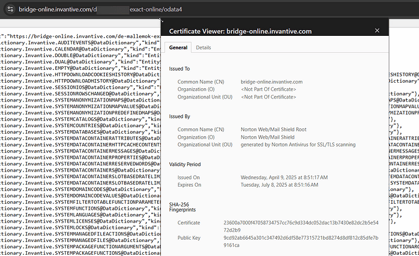419x256 pixels.
Task: Click CALENDAR@DataDictionary line in page
Action: (x=80, y=49)
